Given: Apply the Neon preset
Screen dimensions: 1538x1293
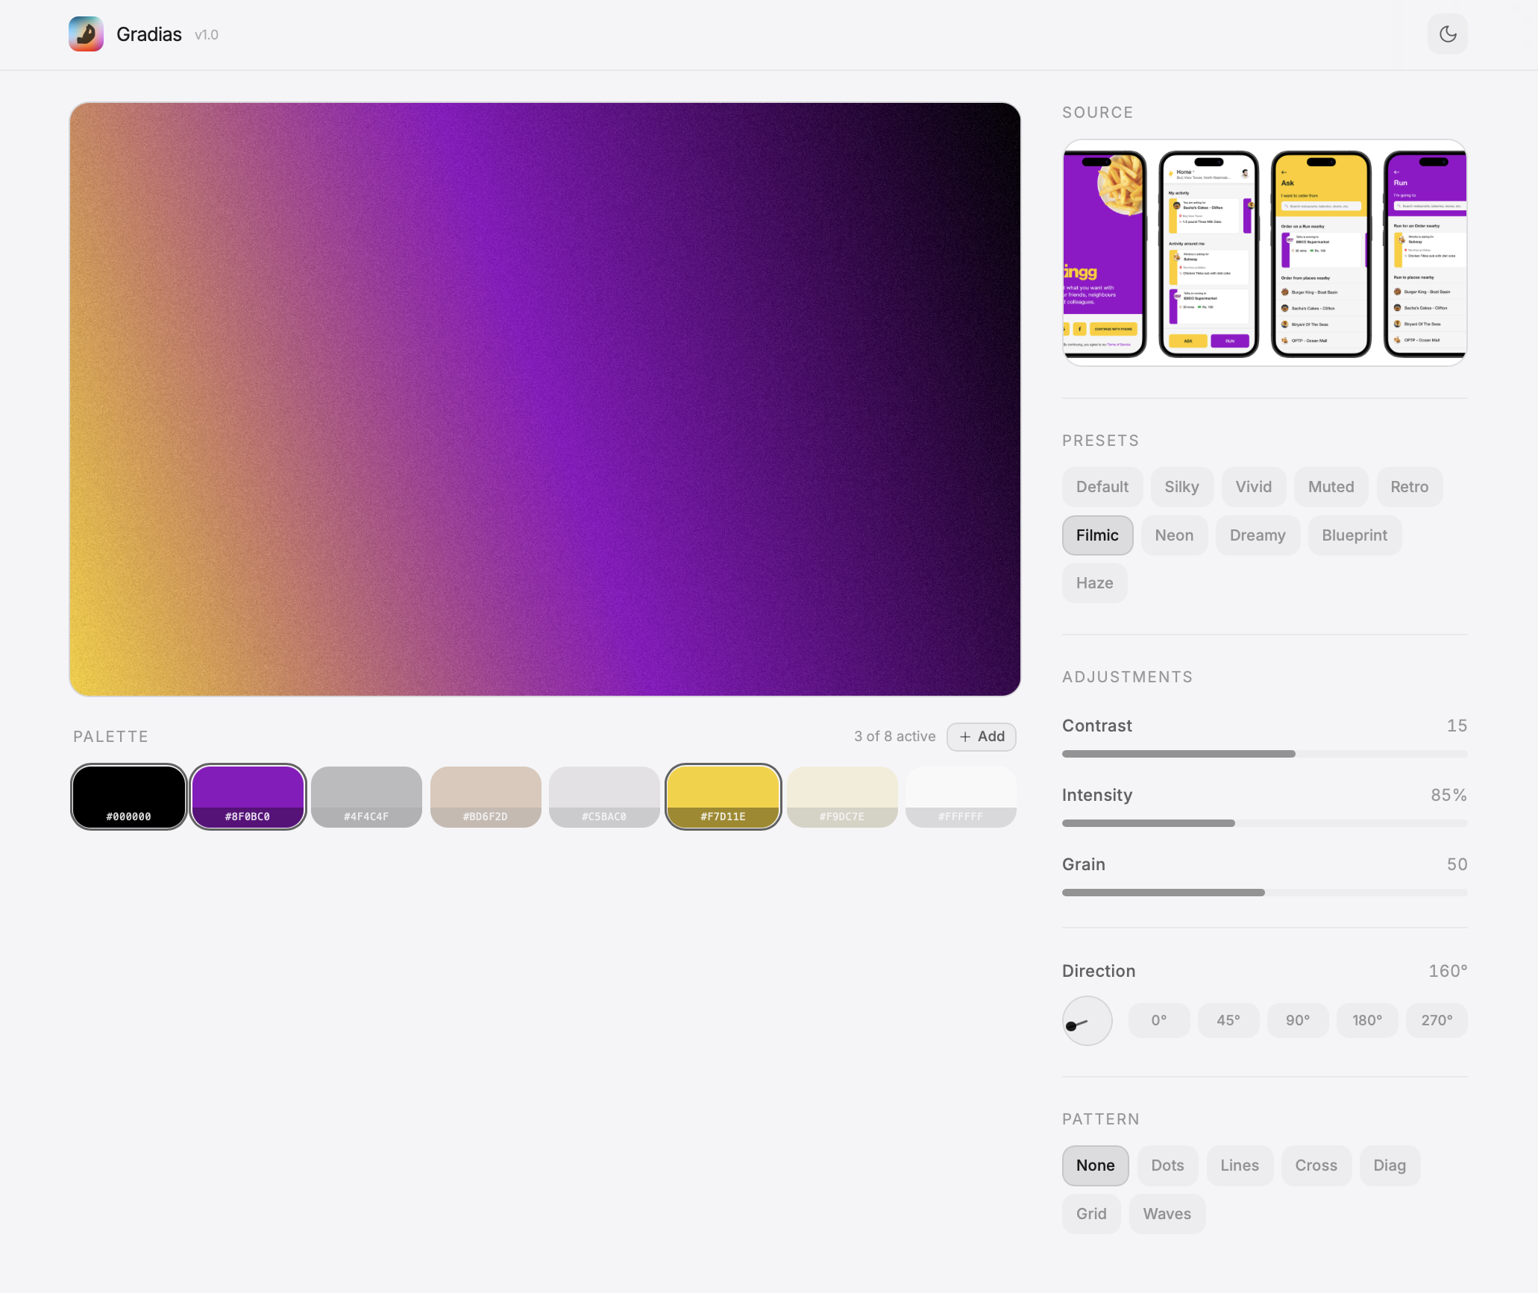Looking at the screenshot, I should [x=1173, y=535].
